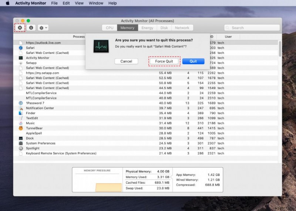
Task: Select MTLCompilerService using 44.0 MB
Action: coord(145,93)
